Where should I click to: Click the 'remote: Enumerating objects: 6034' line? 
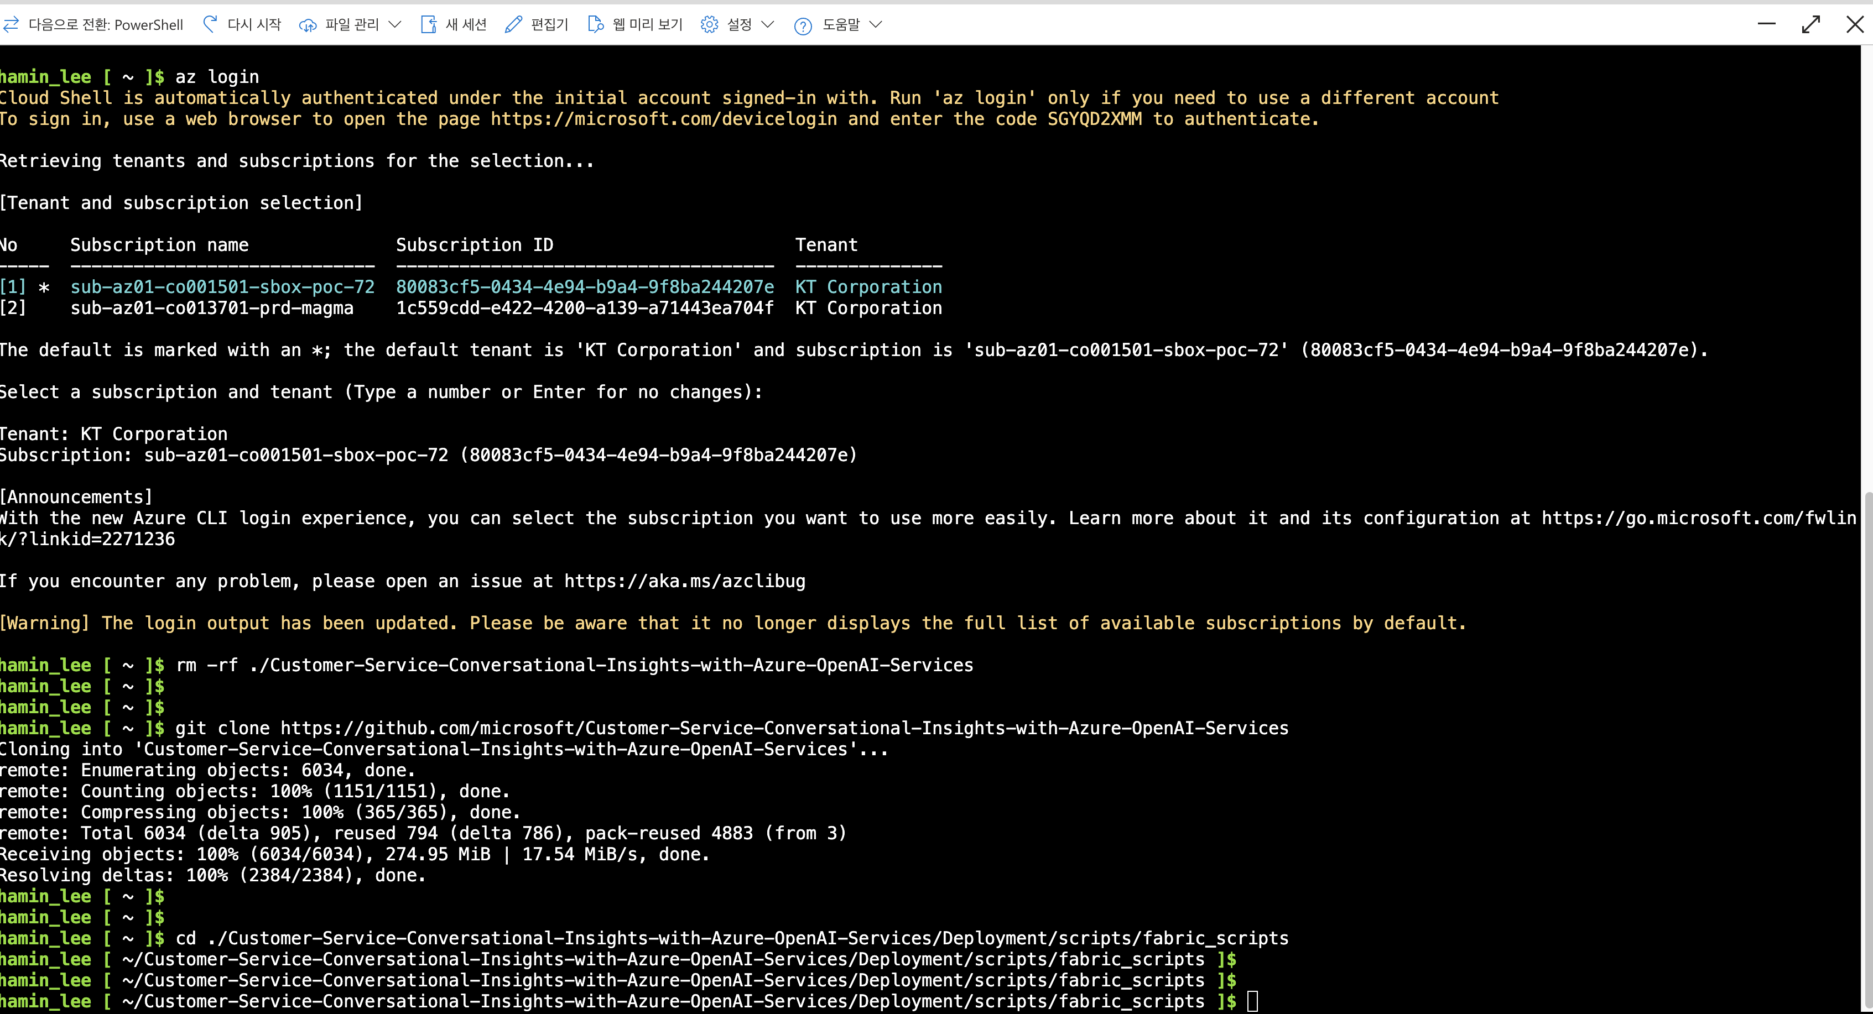click(x=207, y=770)
